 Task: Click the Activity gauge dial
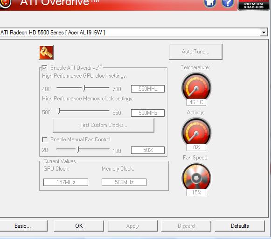196,131
